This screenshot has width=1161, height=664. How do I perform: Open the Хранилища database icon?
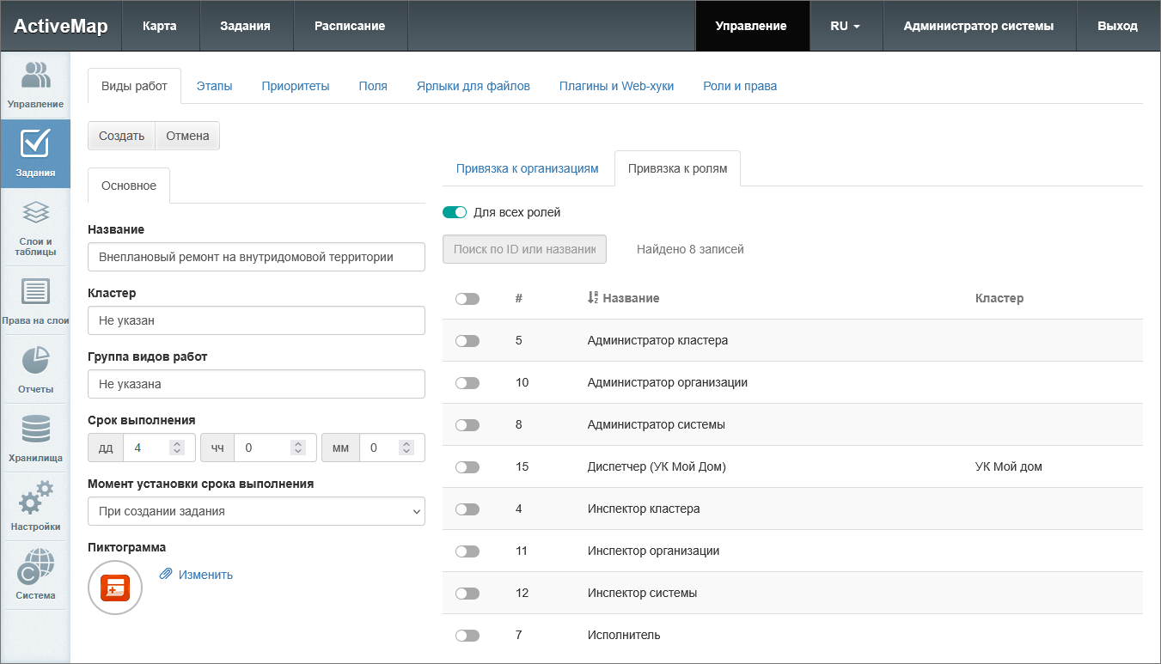(35, 437)
